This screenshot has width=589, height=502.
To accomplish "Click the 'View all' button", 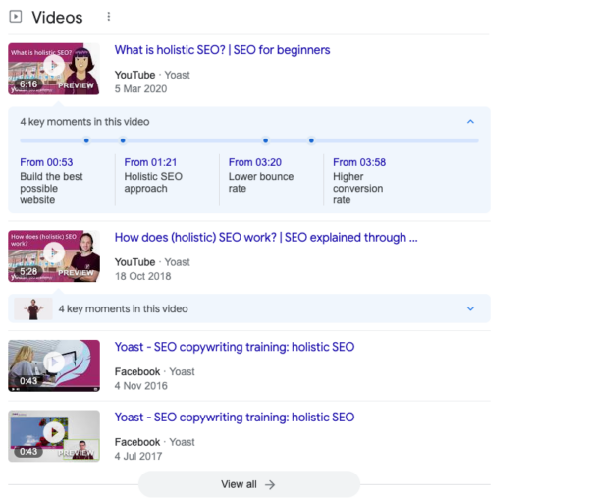I will tap(248, 484).
